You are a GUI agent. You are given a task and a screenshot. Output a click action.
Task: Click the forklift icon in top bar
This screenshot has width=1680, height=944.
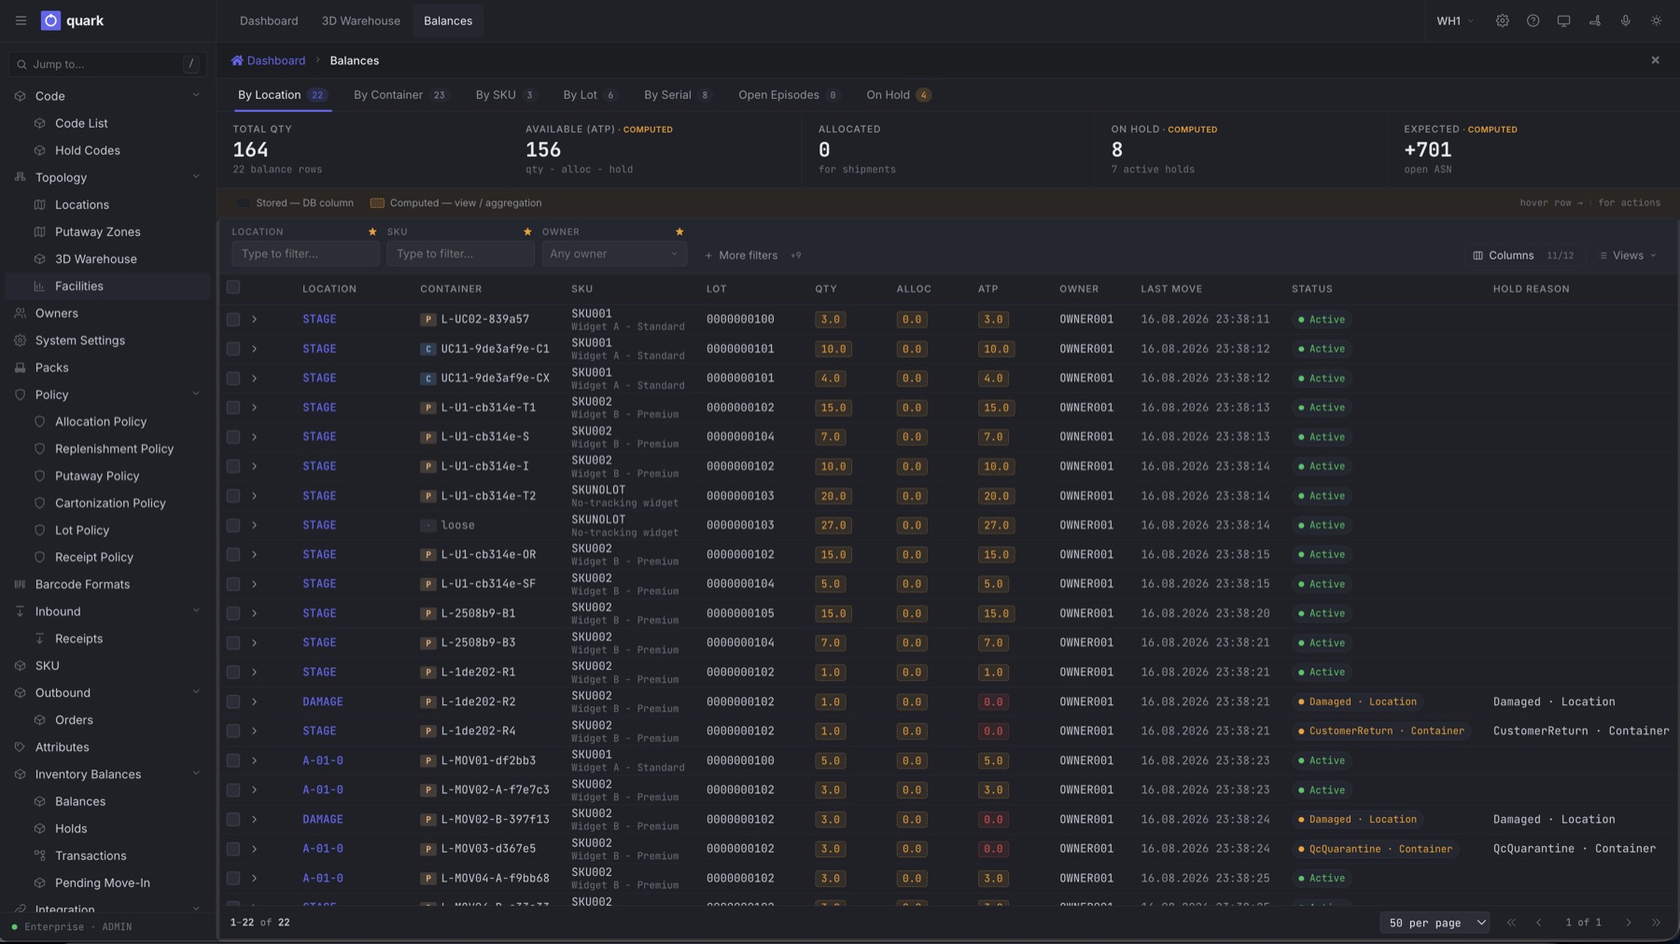tap(1594, 21)
